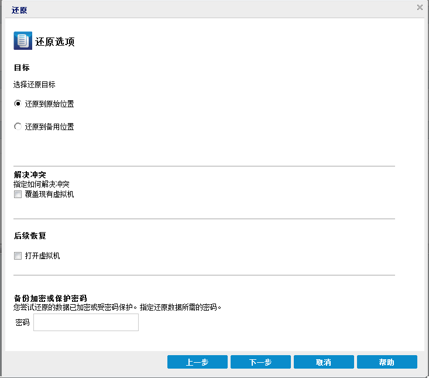The image size is (429, 378).
Task: Click the encryption description sentence
Action: tap(117, 307)
